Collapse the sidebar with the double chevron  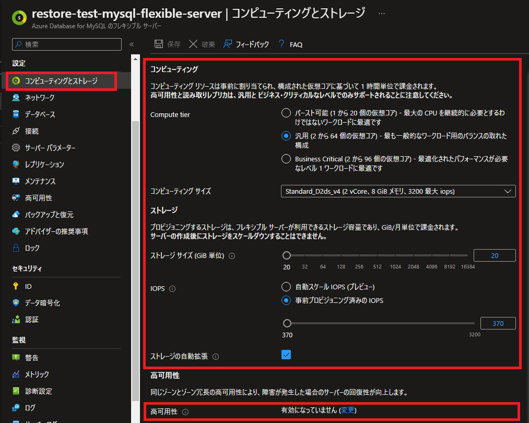[132, 44]
